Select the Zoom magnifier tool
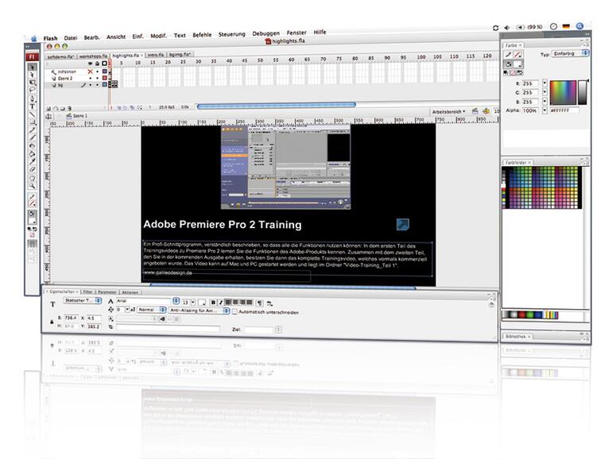 (x=32, y=186)
